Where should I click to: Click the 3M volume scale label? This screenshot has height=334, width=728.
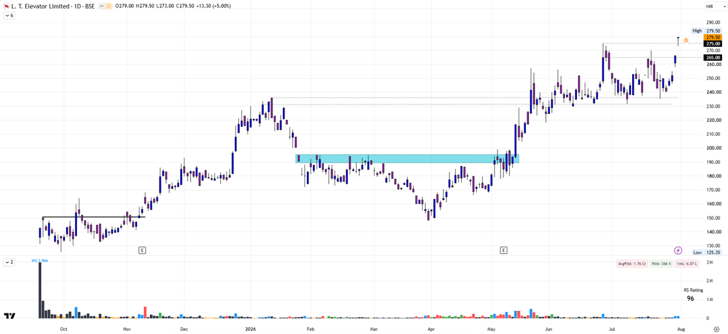click(710, 263)
